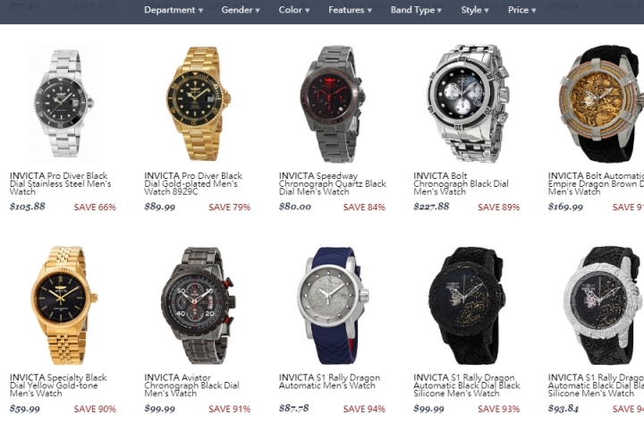
Task: View the Speedway Chronograph gunmetal watch image
Action: (x=333, y=104)
